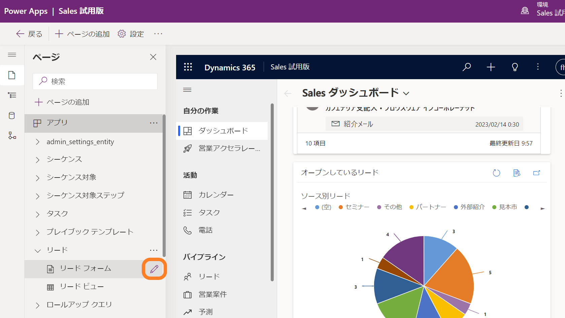The height and width of the screenshot is (318, 565).
Task: Click the lightbulb assistant icon
Action: click(x=515, y=67)
